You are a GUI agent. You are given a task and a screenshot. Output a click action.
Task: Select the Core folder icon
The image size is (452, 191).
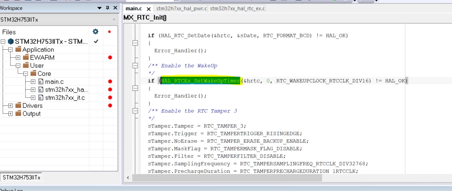pyautogui.click(x=33, y=73)
